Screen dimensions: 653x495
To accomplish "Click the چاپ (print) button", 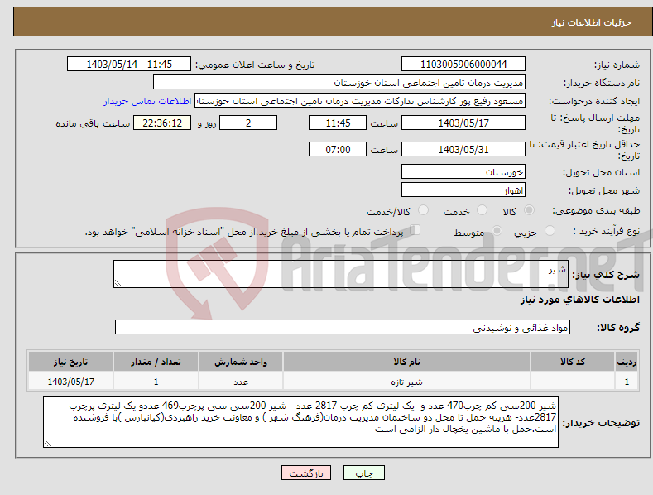I will point(363,473).
